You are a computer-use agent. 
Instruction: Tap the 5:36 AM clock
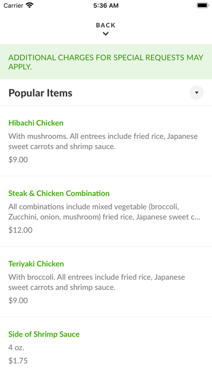click(106, 5)
